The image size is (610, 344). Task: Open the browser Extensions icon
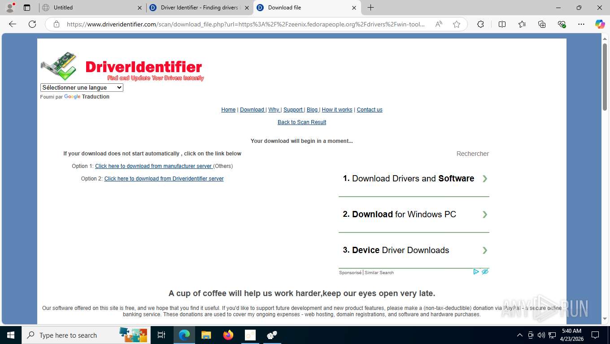(480, 24)
